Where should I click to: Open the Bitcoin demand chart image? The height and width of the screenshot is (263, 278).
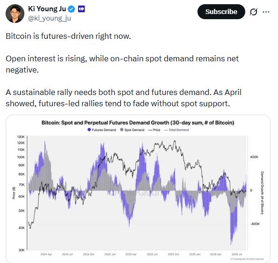(138, 189)
